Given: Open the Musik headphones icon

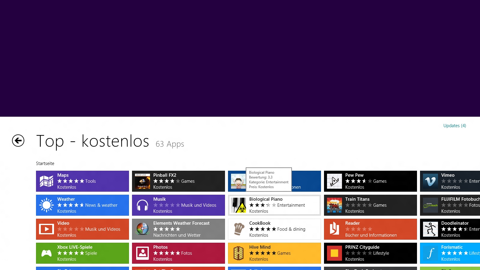Looking at the screenshot, I should tap(142, 205).
